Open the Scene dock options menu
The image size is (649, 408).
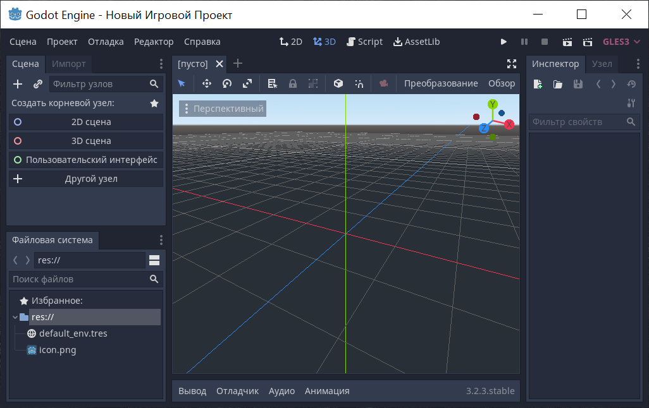click(x=161, y=64)
